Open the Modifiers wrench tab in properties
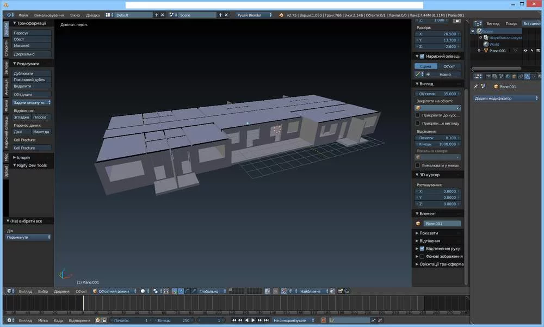Viewport: 544px width, 327px height. pos(527,76)
